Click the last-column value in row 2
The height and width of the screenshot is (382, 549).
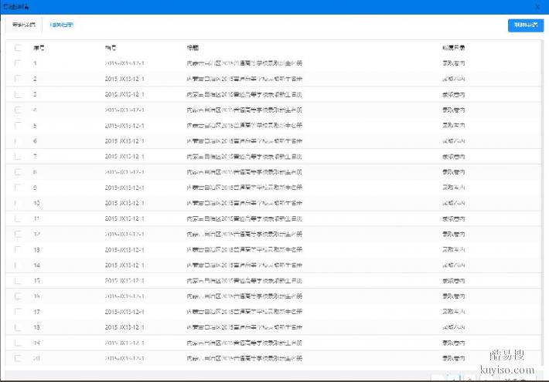coord(453,79)
